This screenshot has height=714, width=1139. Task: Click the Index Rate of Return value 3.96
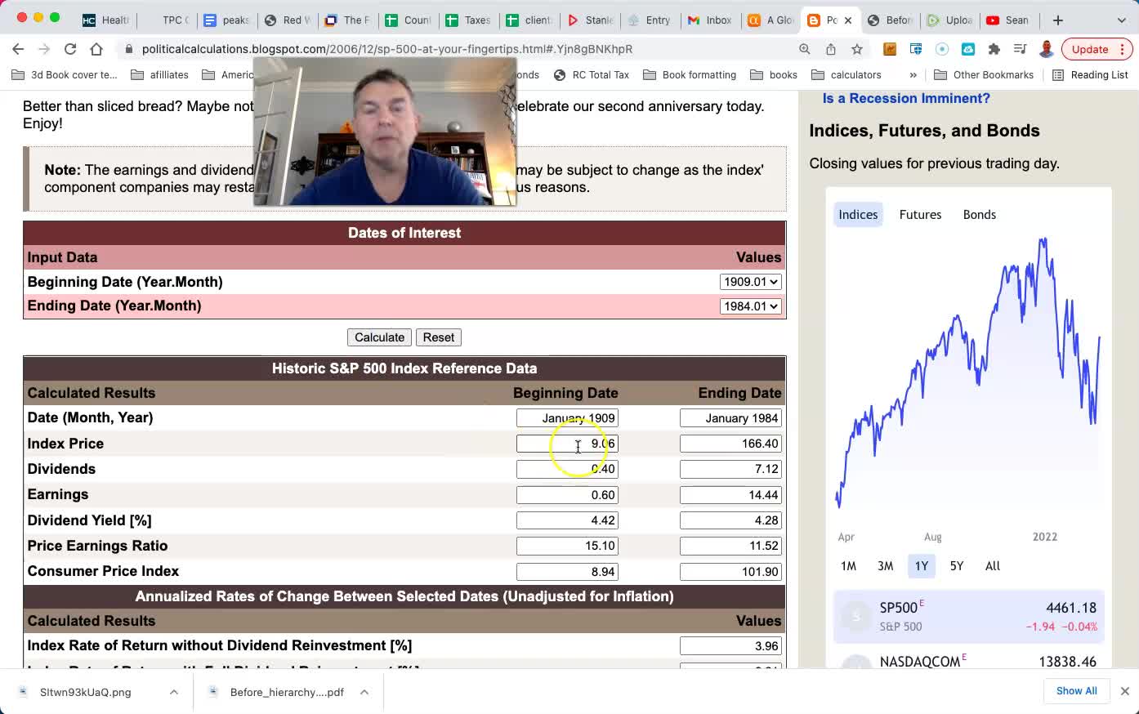point(730,646)
